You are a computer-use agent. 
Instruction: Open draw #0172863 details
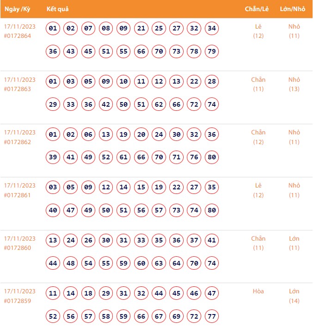pyautogui.click(x=18, y=89)
